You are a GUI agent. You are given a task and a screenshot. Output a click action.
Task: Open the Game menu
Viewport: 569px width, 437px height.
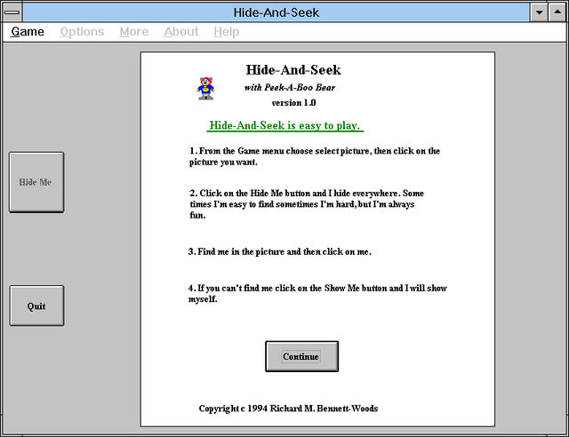(x=28, y=32)
